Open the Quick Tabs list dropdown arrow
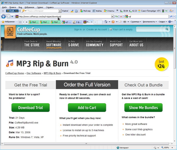Viewport: 177px width, 150px height. point(24,22)
